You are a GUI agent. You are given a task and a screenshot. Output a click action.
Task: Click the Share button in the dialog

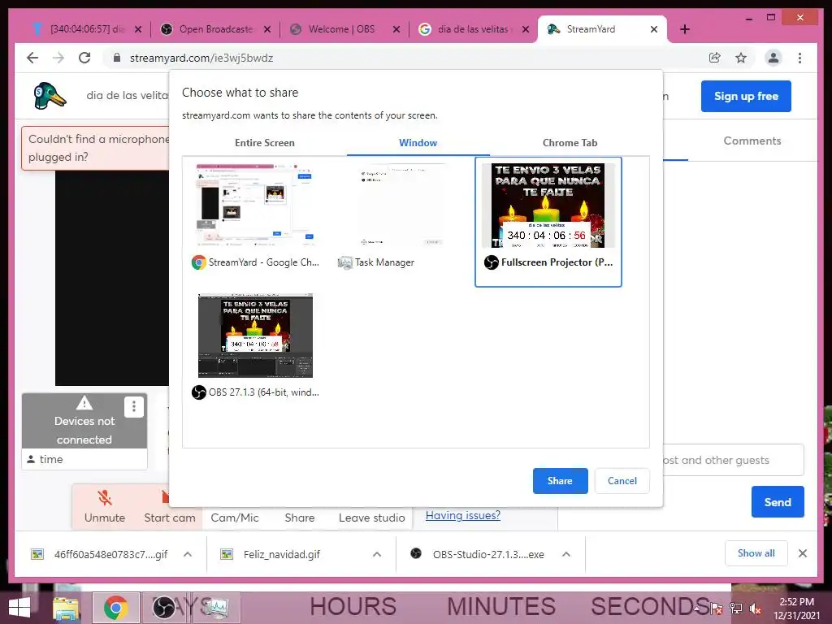[x=561, y=481]
